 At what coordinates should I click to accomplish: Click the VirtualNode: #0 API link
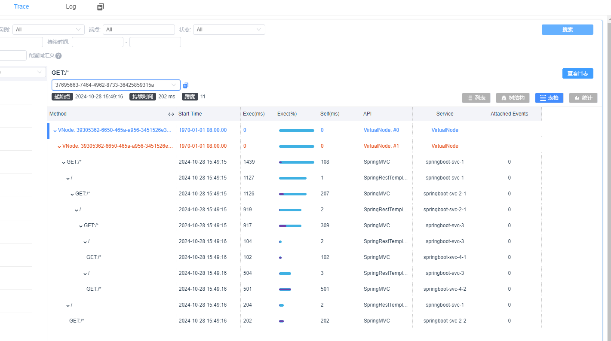point(381,130)
